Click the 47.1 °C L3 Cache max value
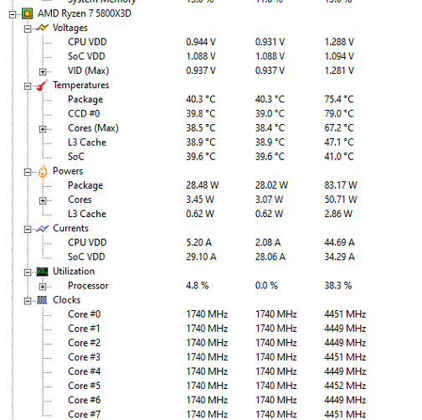The image size is (422, 420). [x=339, y=143]
